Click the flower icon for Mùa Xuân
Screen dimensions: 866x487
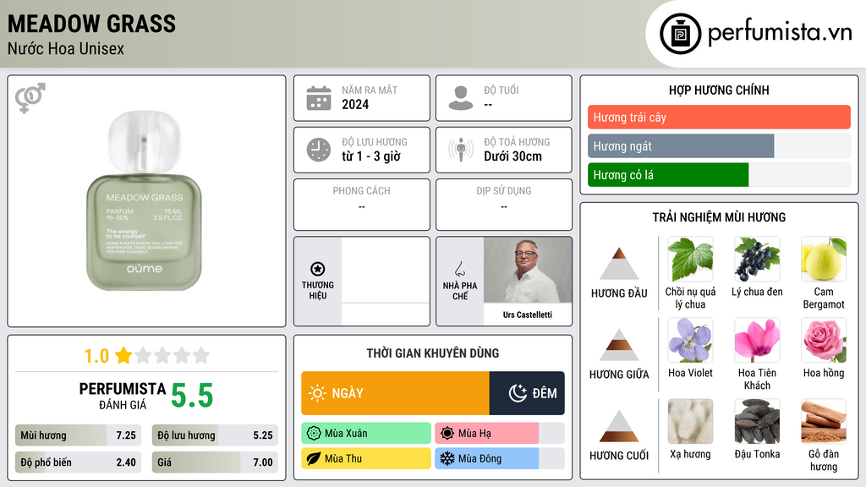[314, 434]
